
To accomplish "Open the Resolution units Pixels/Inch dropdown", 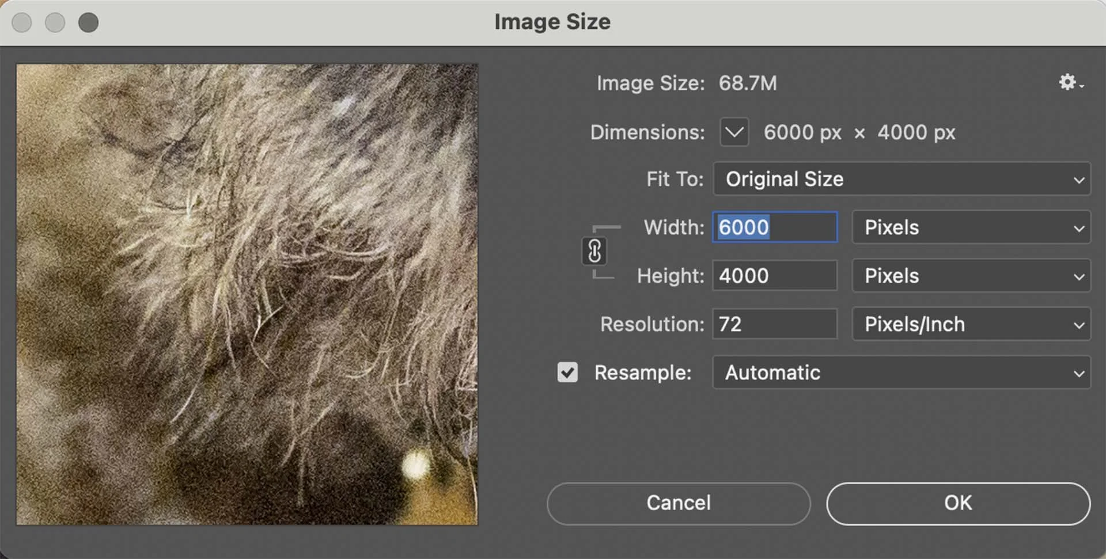I will 970,324.
